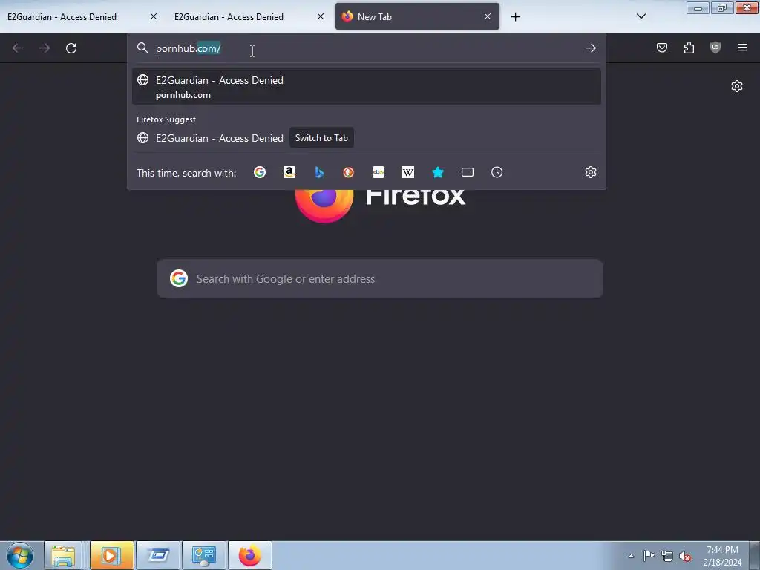Open a new tab with the plus button

tap(515, 17)
